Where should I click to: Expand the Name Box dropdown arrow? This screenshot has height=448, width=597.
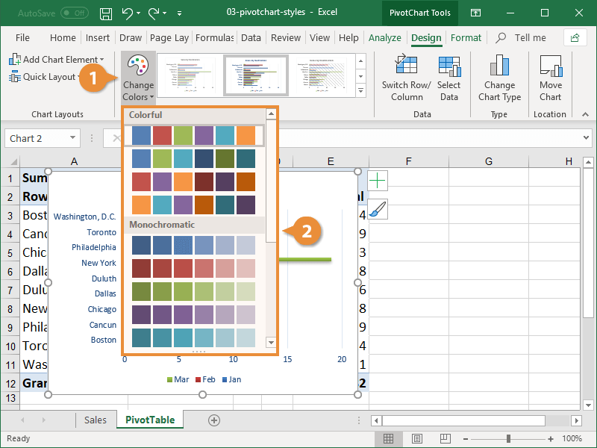pyautogui.click(x=72, y=137)
